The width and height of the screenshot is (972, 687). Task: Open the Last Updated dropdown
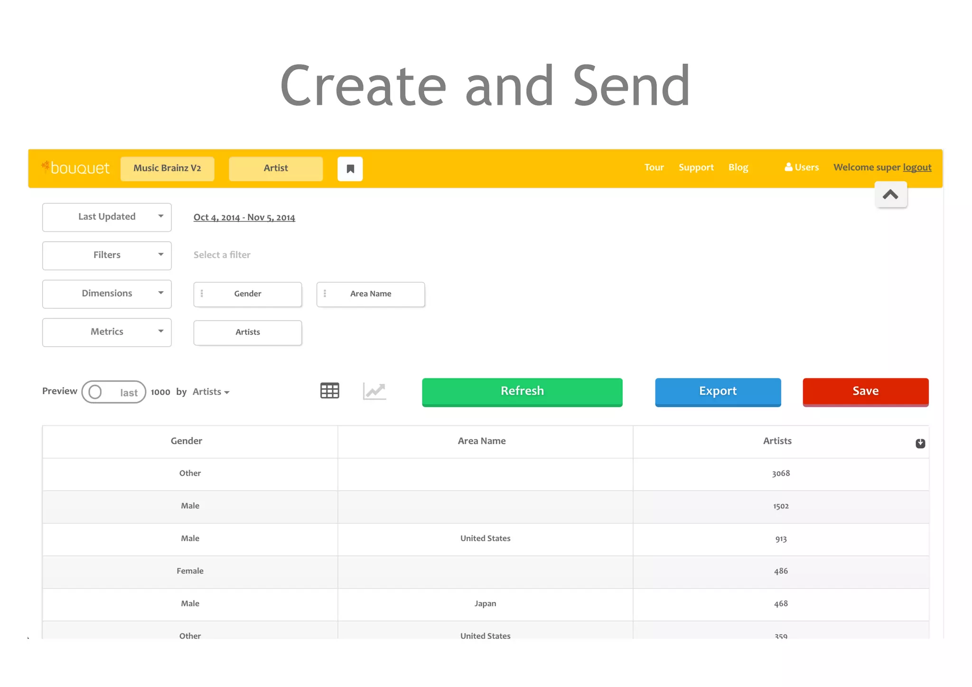pos(107,217)
